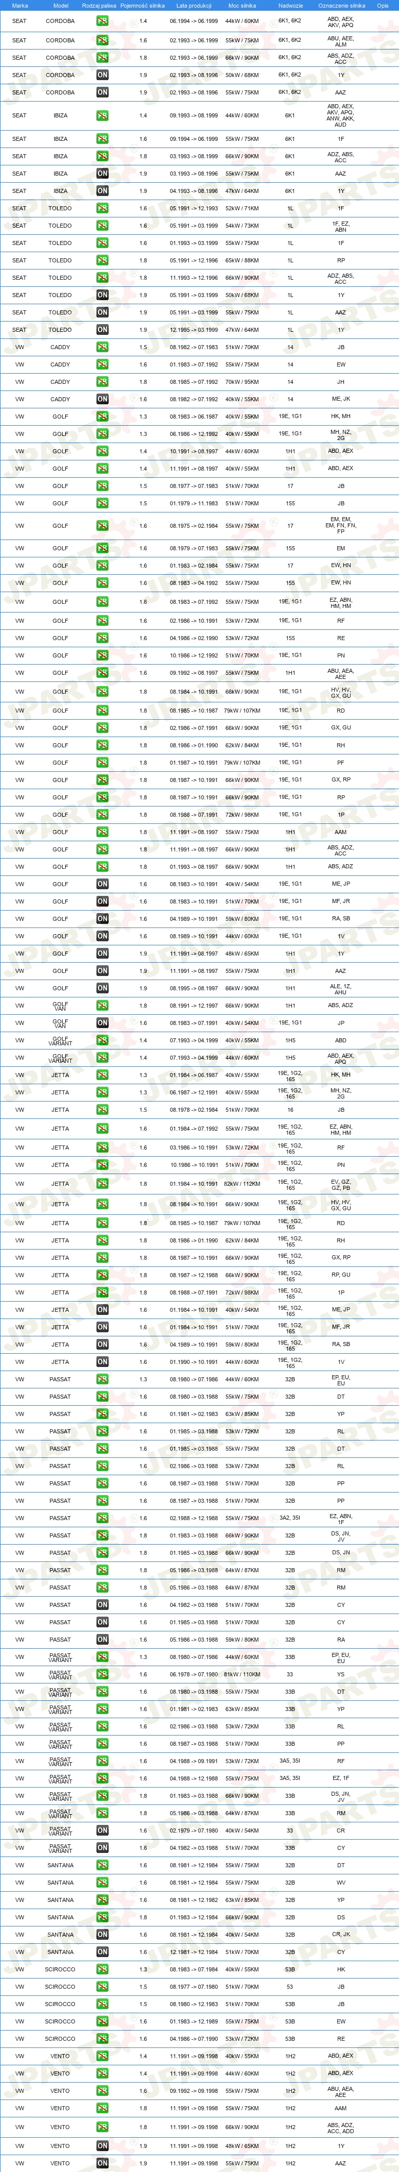
Task: Click the Lata produkcji column header
Action: tap(193, 5)
